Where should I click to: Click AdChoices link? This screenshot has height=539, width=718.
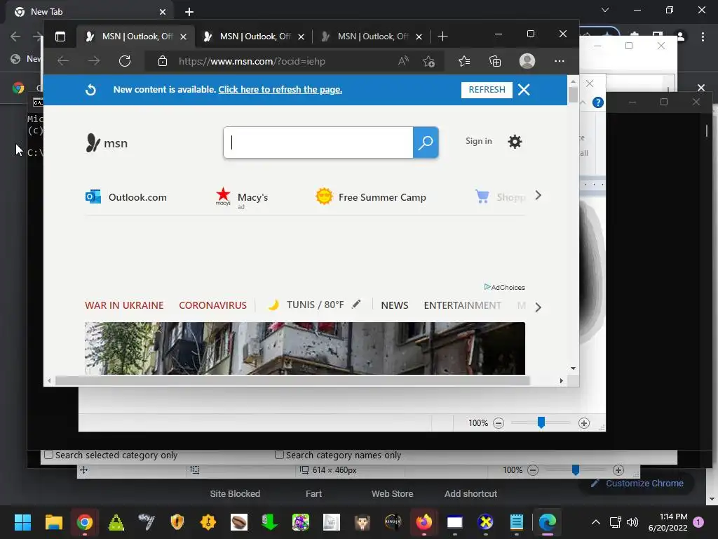(505, 287)
